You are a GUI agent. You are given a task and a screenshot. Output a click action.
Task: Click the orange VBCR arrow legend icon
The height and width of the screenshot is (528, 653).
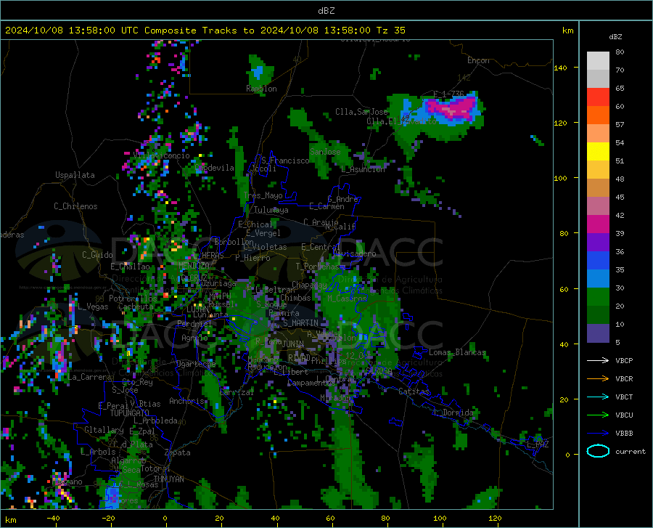[x=598, y=379]
